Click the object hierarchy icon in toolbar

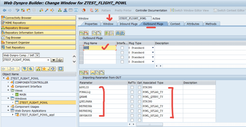tap(60, 11)
